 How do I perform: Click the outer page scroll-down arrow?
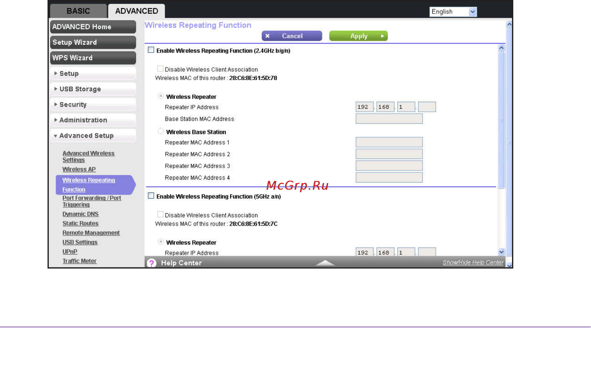pos(509,265)
